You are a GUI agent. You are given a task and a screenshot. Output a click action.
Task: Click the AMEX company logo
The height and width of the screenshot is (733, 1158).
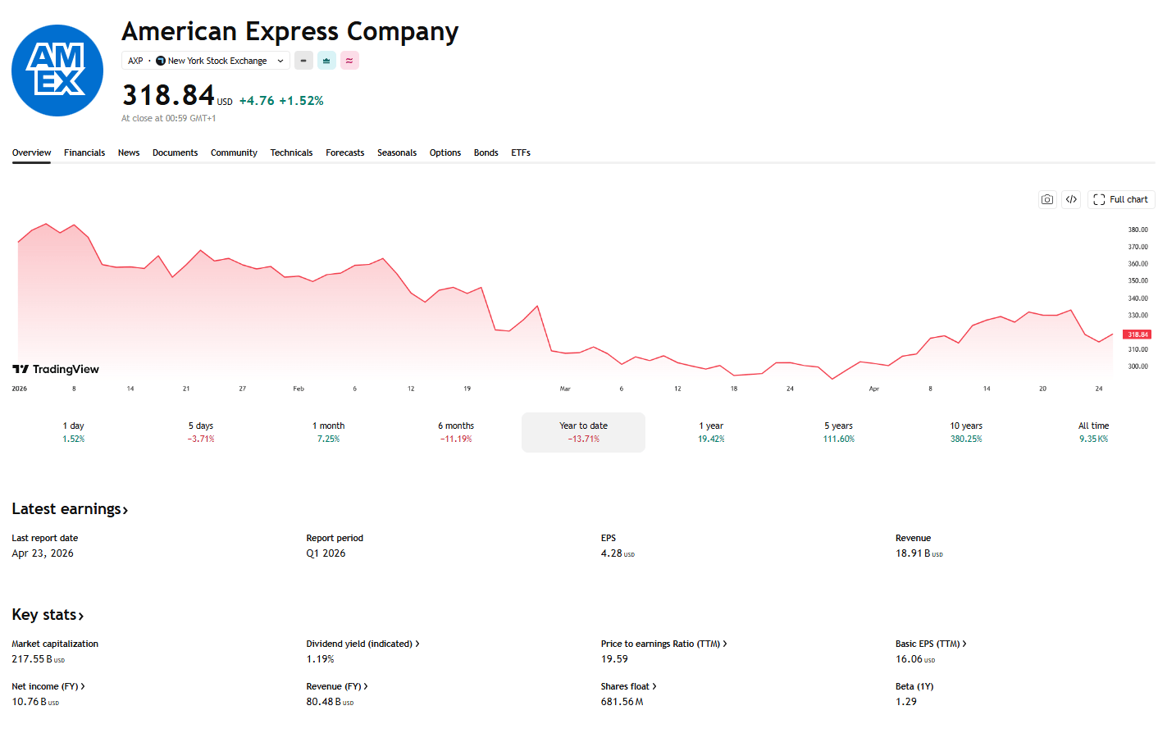(x=57, y=71)
